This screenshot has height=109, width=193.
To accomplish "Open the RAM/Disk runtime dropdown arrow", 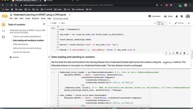I will (x=169, y=23).
